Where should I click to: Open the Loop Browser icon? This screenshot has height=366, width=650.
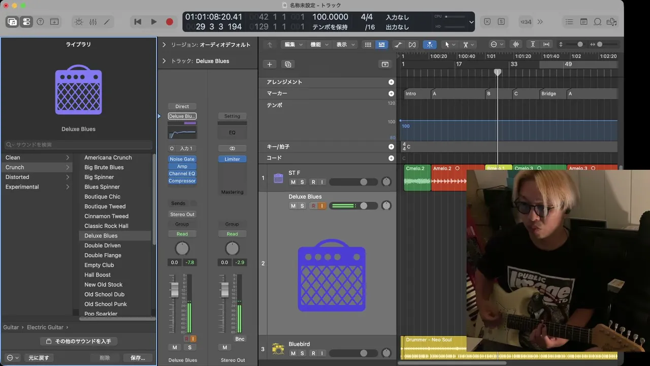[x=598, y=22]
